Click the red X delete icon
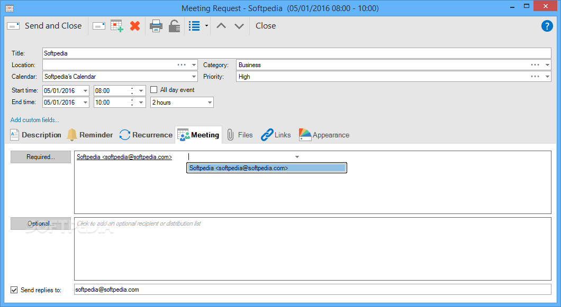Viewport: 561px width, 307px height. click(135, 26)
